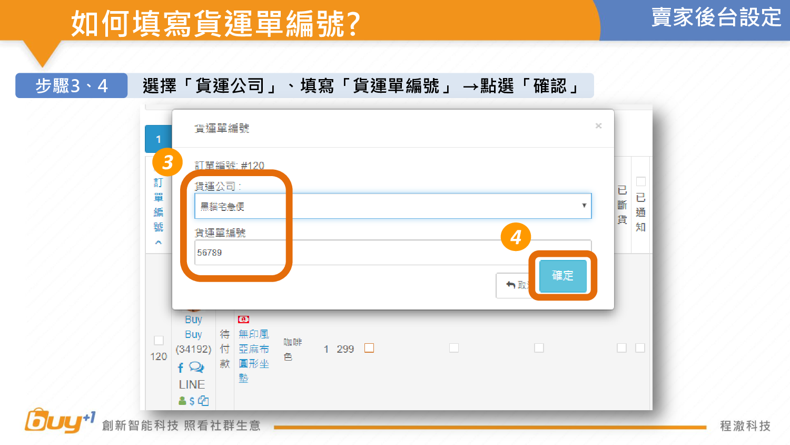The width and height of the screenshot is (790, 445).
Task: Open the Buy Buy (34192) customer link
Action: 193,334
